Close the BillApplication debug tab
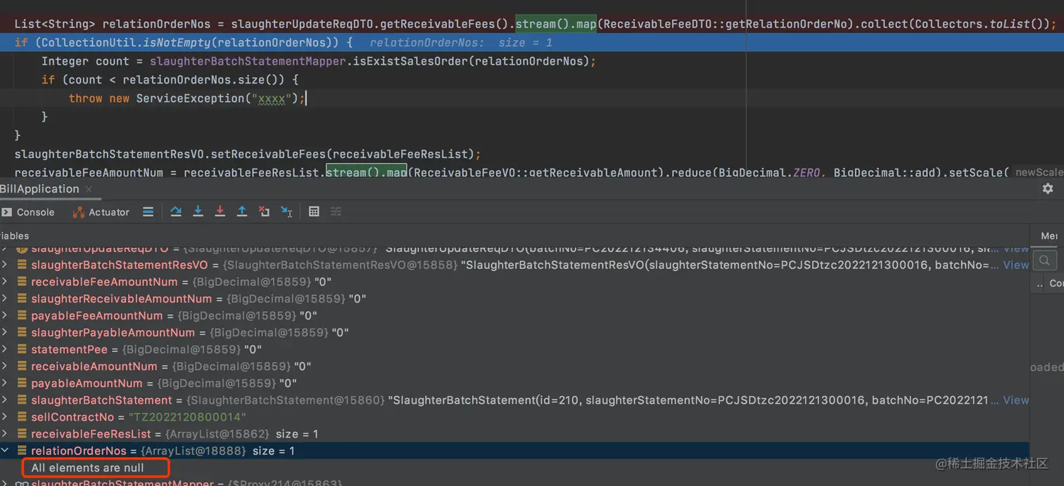The image size is (1064, 486). pyautogui.click(x=89, y=190)
